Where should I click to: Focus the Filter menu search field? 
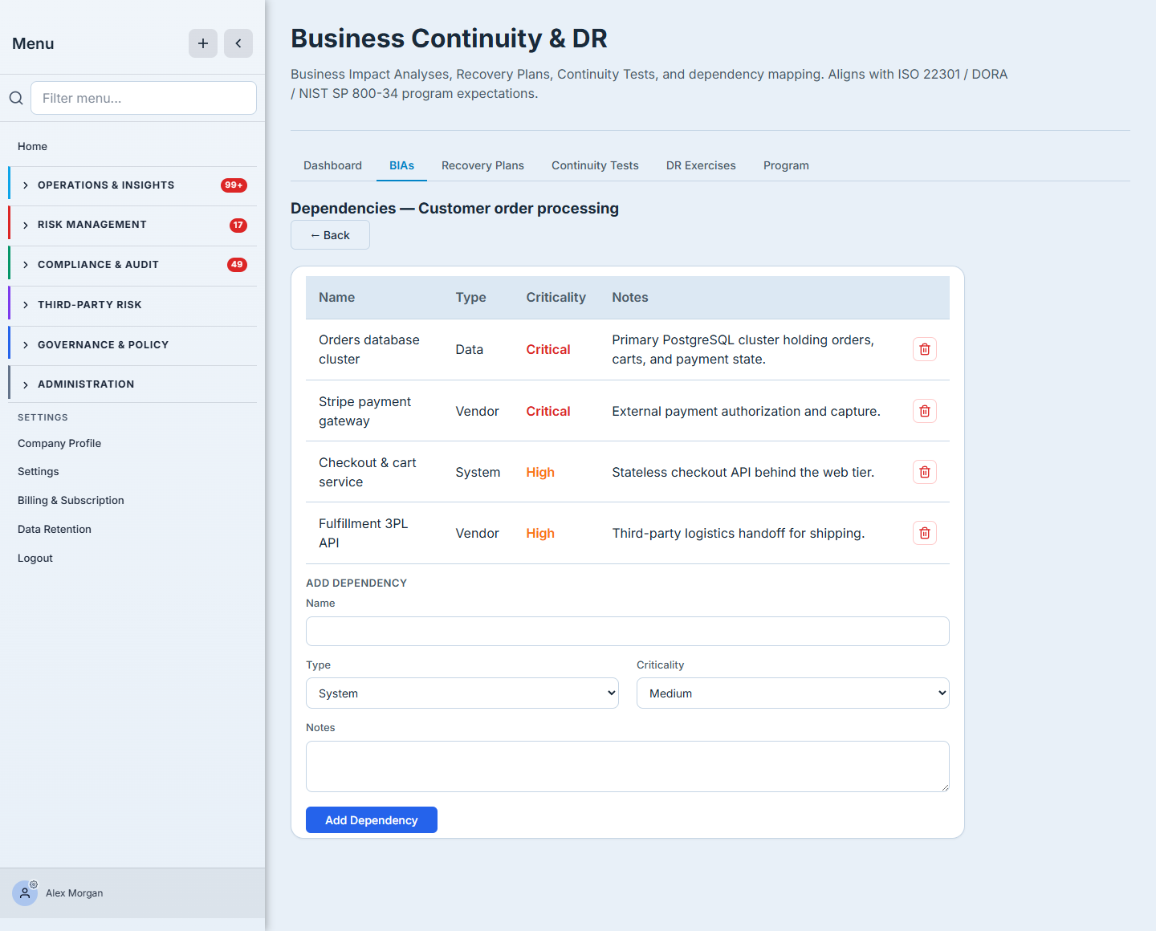[x=144, y=98]
